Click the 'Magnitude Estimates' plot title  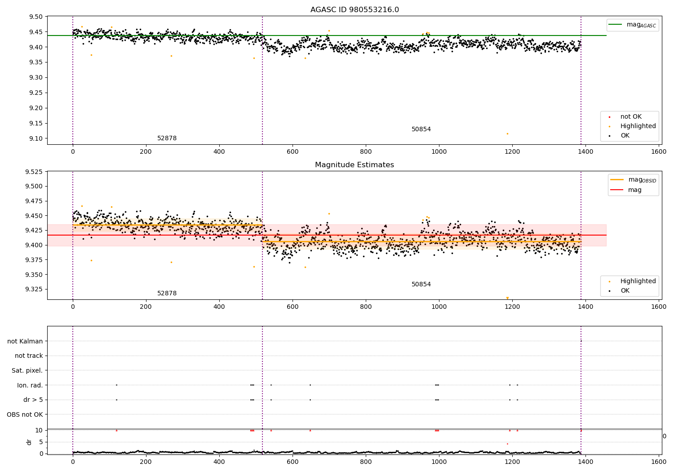355,165
